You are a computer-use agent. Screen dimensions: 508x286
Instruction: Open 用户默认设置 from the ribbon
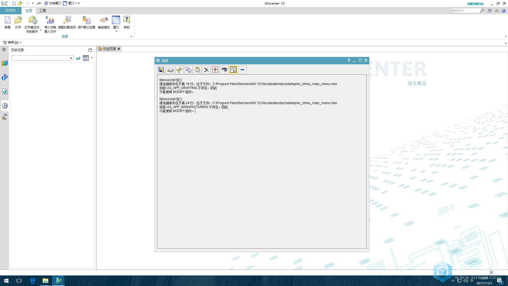click(87, 22)
